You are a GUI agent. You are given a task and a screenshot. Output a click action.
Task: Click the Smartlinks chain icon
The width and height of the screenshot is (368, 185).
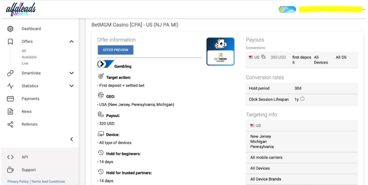(10, 73)
